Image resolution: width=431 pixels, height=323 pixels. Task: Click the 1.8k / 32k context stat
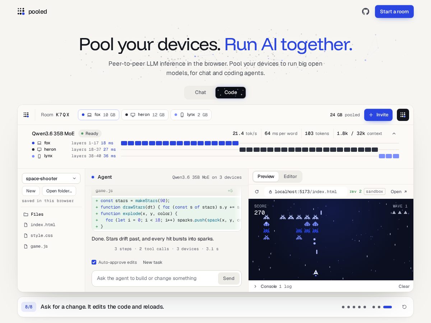coord(359,134)
